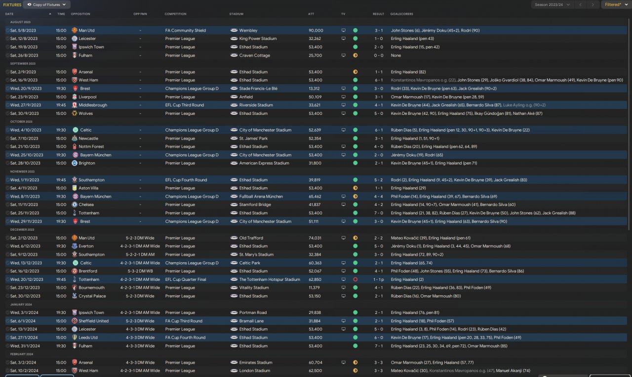This screenshot has height=377, width=632.
Task: Click the stadium icon beside Old Trafford
Action: [x=234, y=238]
